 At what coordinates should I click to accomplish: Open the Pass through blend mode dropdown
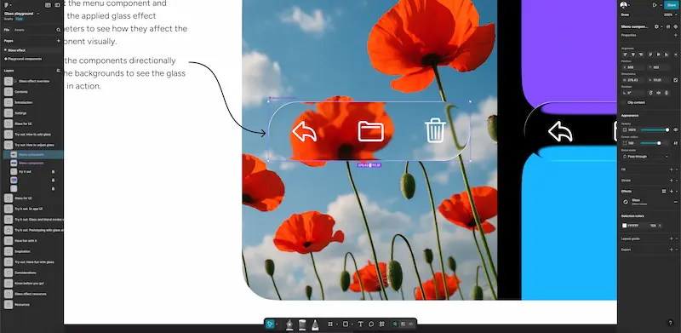[646, 157]
